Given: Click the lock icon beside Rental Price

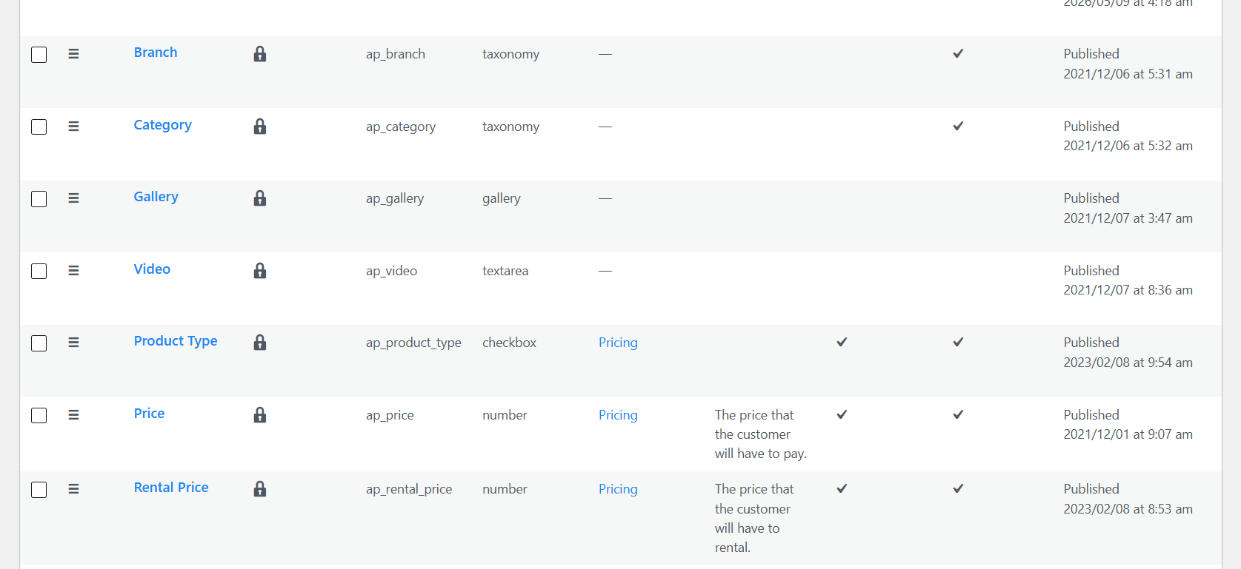Looking at the screenshot, I should (259, 489).
